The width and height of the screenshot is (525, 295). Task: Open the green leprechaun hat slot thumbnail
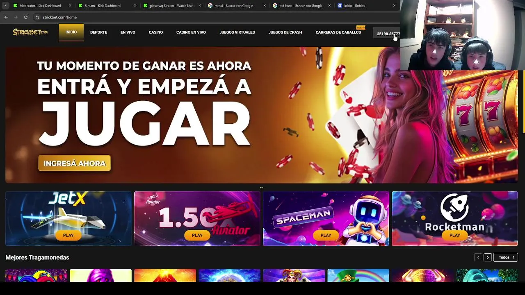pyautogui.click(x=358, y=275)
